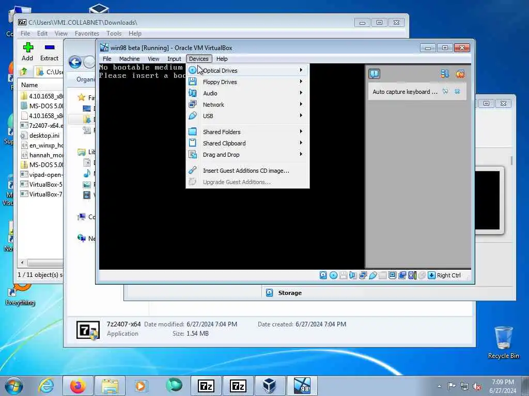
Task: Open the 7-Zip Tools menu
Action: [114, 34]
